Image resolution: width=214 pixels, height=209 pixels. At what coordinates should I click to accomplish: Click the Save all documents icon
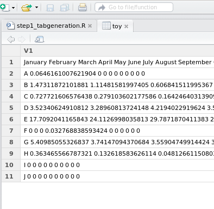[65, 8]
